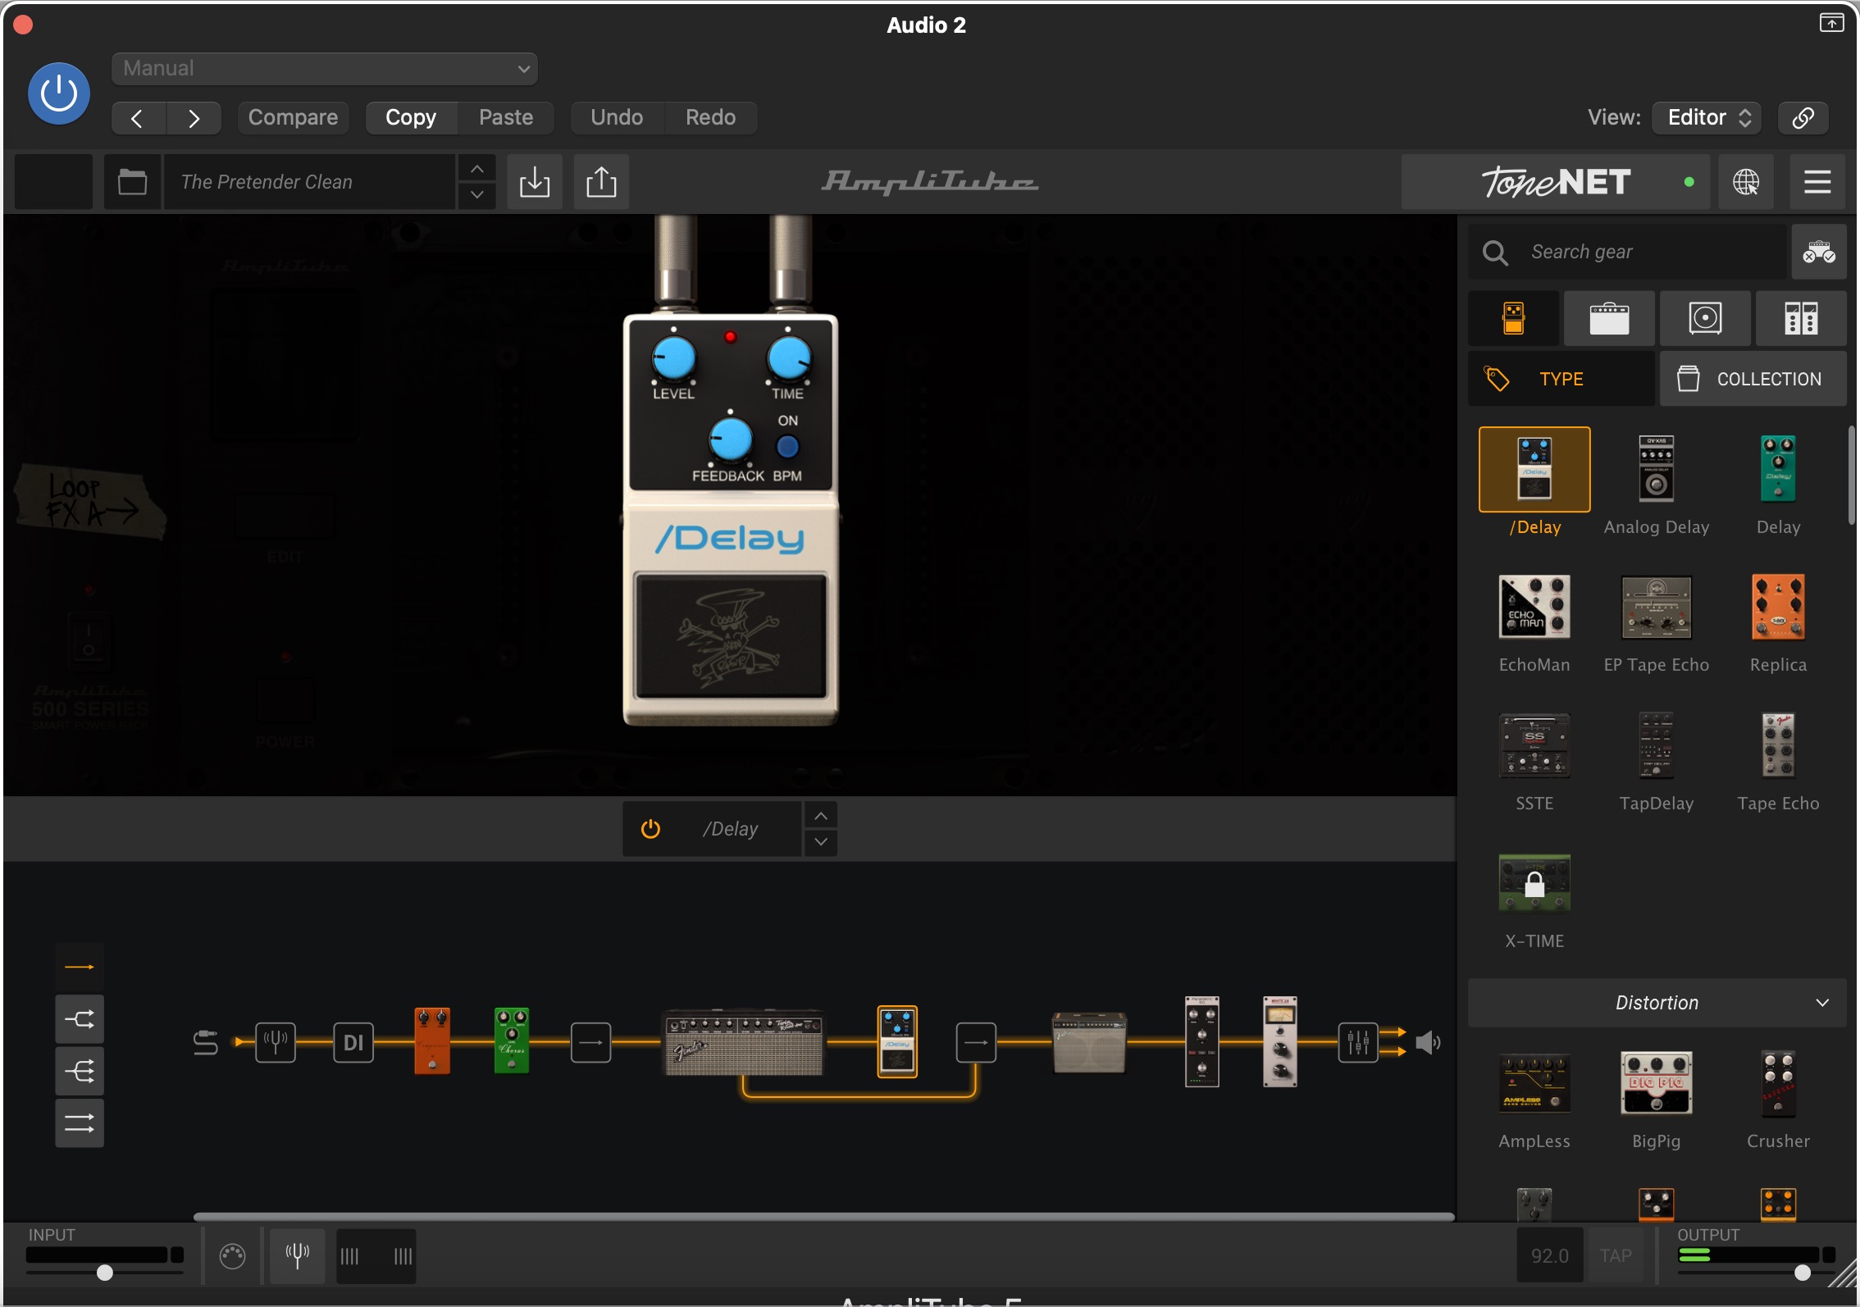This screenshot has height=1307, width=1860.
Task: Select the three-way split routing layout
Action: pyautogui.click(x=80, y=1072)
